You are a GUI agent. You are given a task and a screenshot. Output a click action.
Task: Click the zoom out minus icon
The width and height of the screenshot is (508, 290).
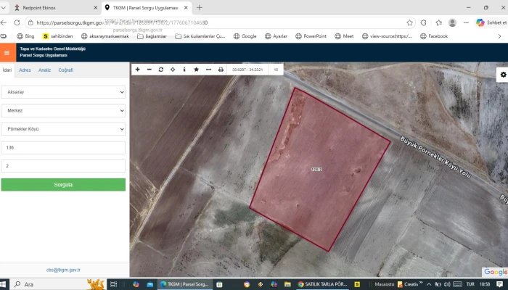click(149, 70)
